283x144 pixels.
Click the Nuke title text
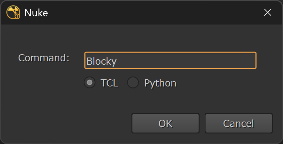tap(36, 13)
